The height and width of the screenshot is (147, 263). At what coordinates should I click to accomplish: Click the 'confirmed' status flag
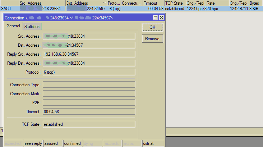73,143
